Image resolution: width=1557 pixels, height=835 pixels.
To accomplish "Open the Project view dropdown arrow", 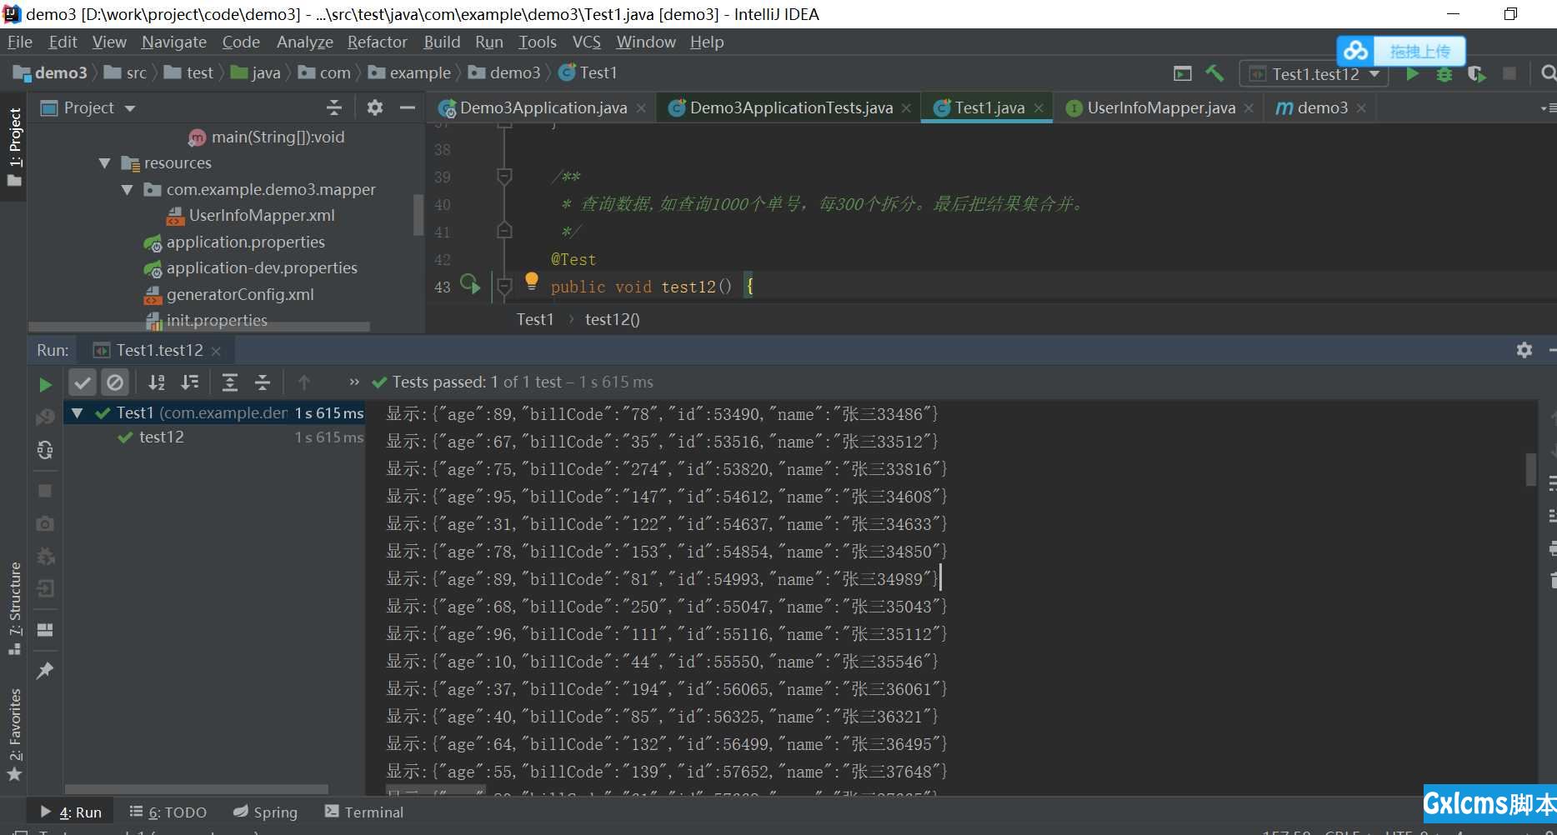I will 130,108.
